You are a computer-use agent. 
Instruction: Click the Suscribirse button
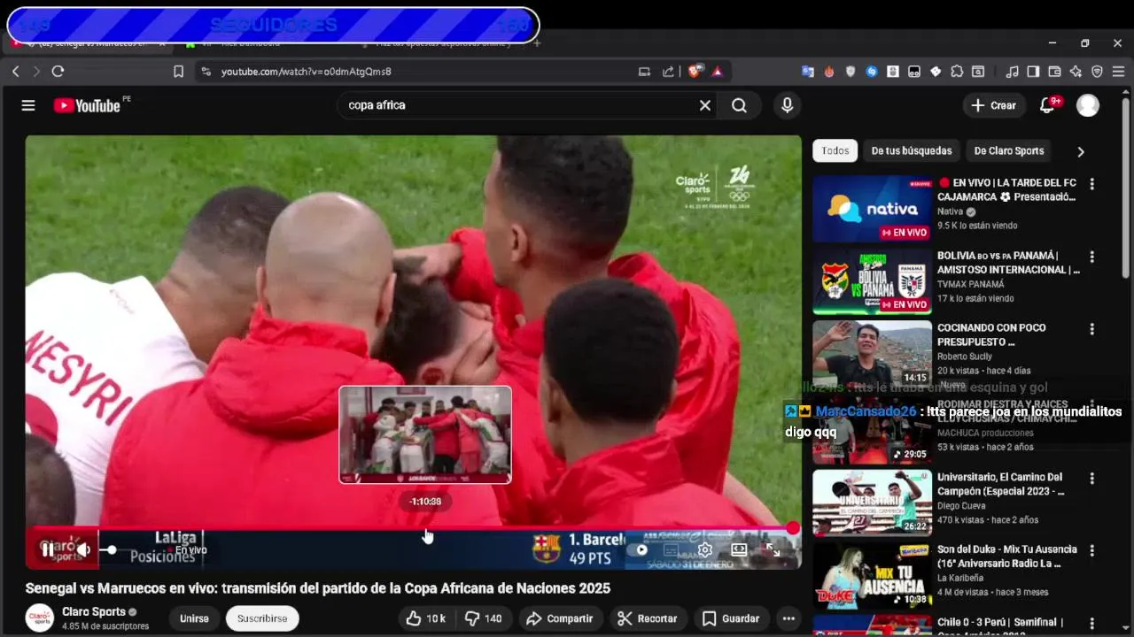262,618
